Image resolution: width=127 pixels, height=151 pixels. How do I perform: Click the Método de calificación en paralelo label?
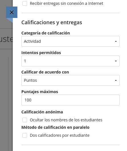pyautogui.click(x=55, y=127)
